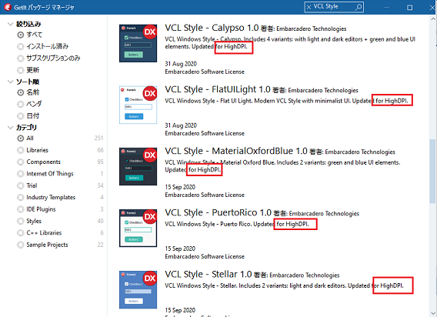Screen dimensions: 437x317
Task: Click Embarcadero Software License under PuertoRico
Action: pyautogui.click(x=205, y=257)
